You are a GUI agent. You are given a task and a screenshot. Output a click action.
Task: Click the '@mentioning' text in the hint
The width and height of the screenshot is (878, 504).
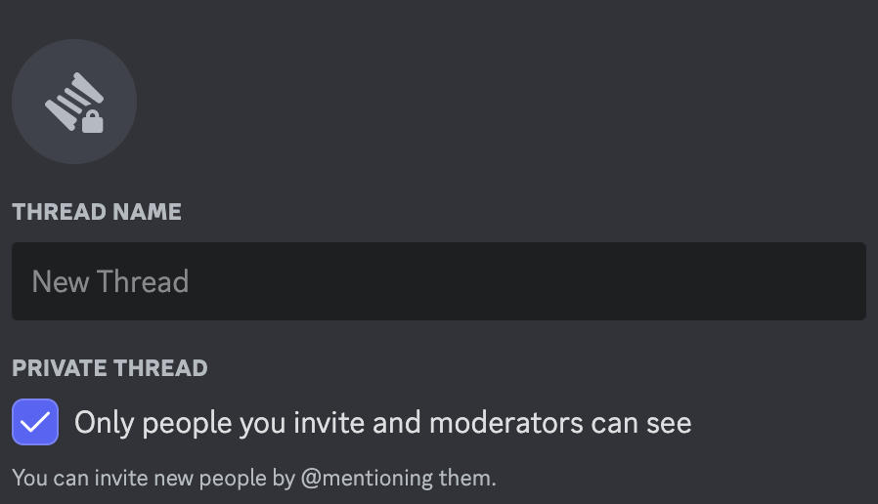[x=367, y=479]
